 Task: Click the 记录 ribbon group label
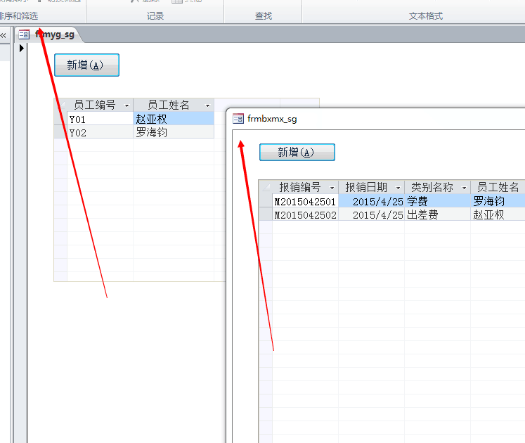pos(155,15)
